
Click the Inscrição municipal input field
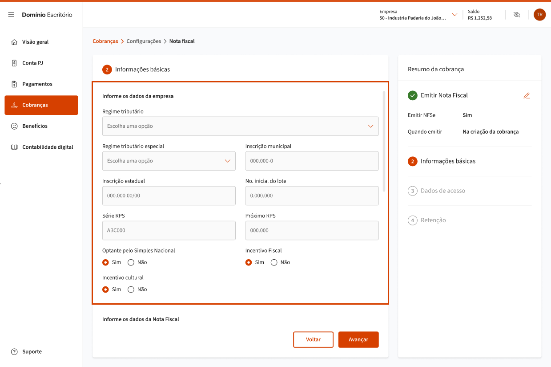[x=312, y=161]
